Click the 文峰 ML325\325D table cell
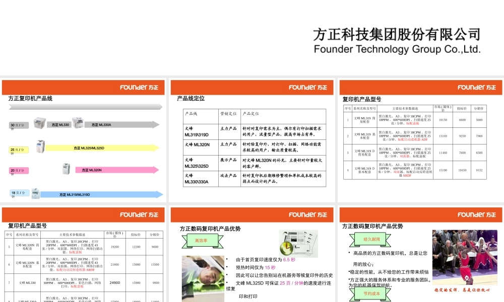The height and width of the screenshot is (302, 504). tap(201, 163)
